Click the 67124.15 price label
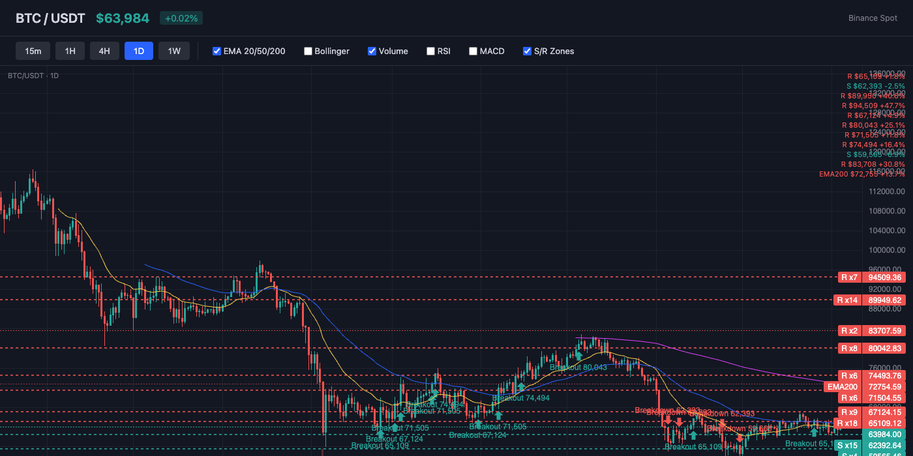 (x=885, y=412)
